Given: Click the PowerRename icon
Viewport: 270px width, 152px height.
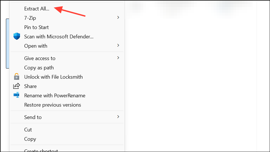Looking at the screenshot, I should (x=17, y=95).
